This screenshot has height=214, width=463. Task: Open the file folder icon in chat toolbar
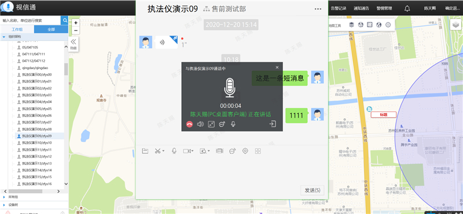pyautogui.click(x=145, y=151)
